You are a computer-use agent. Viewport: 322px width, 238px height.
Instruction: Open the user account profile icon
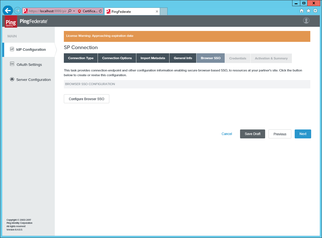pos(306,21)
